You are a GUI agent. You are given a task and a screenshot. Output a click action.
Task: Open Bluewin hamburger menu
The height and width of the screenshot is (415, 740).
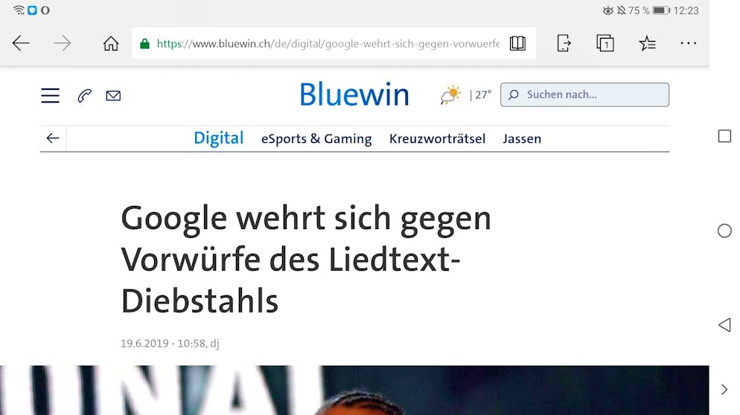coord(50,95)
